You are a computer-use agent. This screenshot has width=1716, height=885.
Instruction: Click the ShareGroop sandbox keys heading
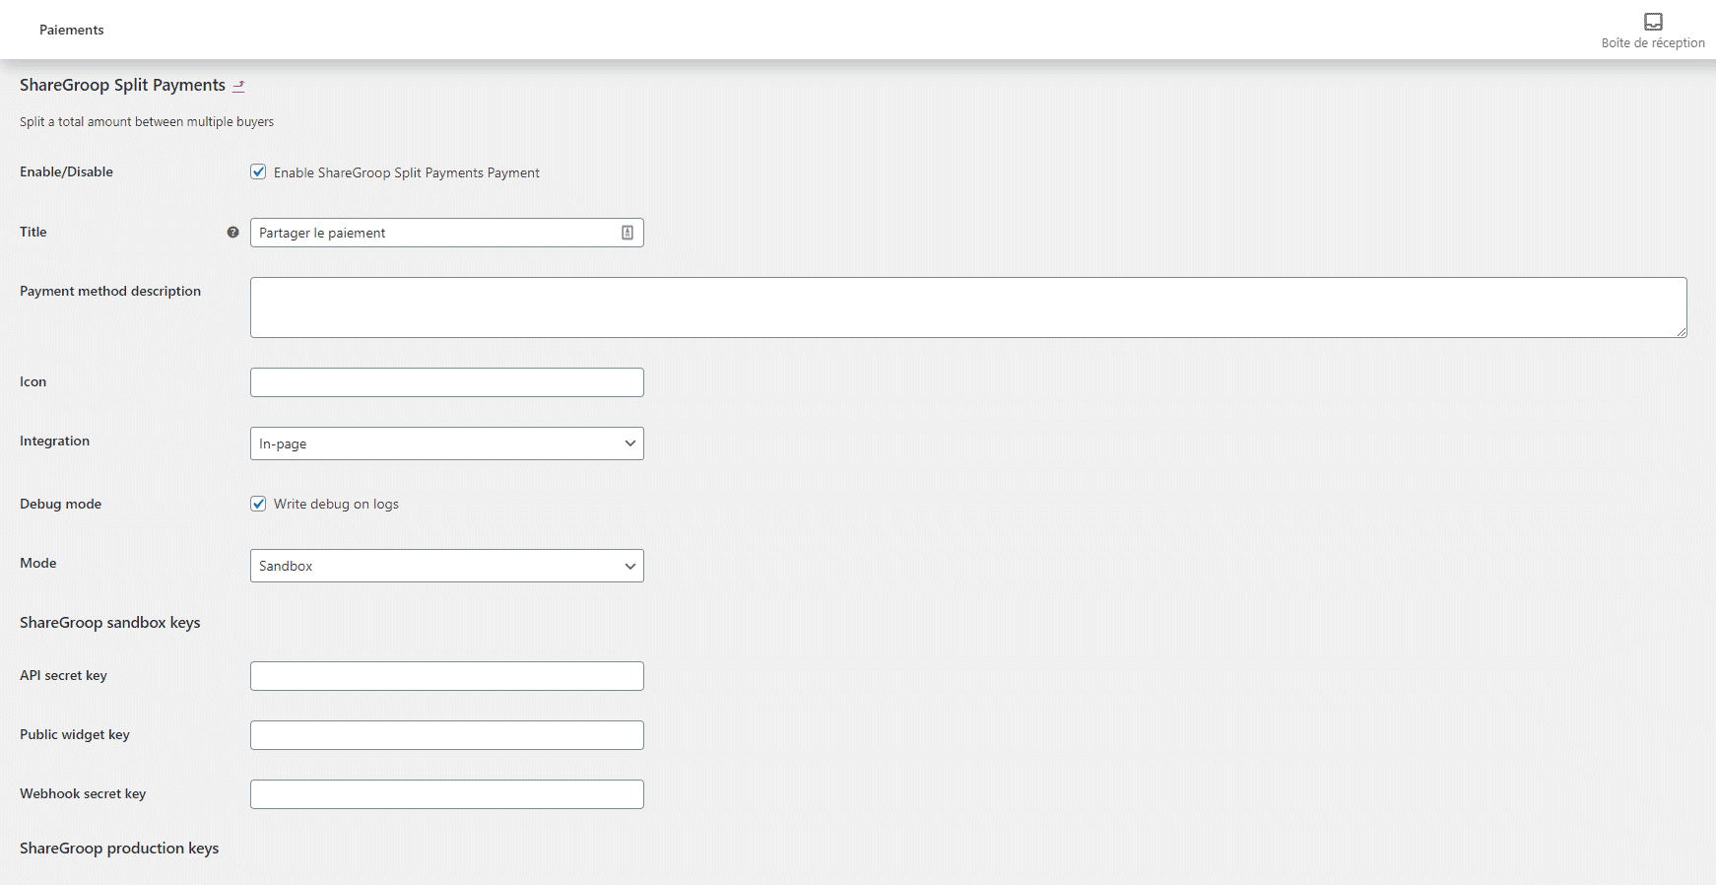click(x=109, y=623)
